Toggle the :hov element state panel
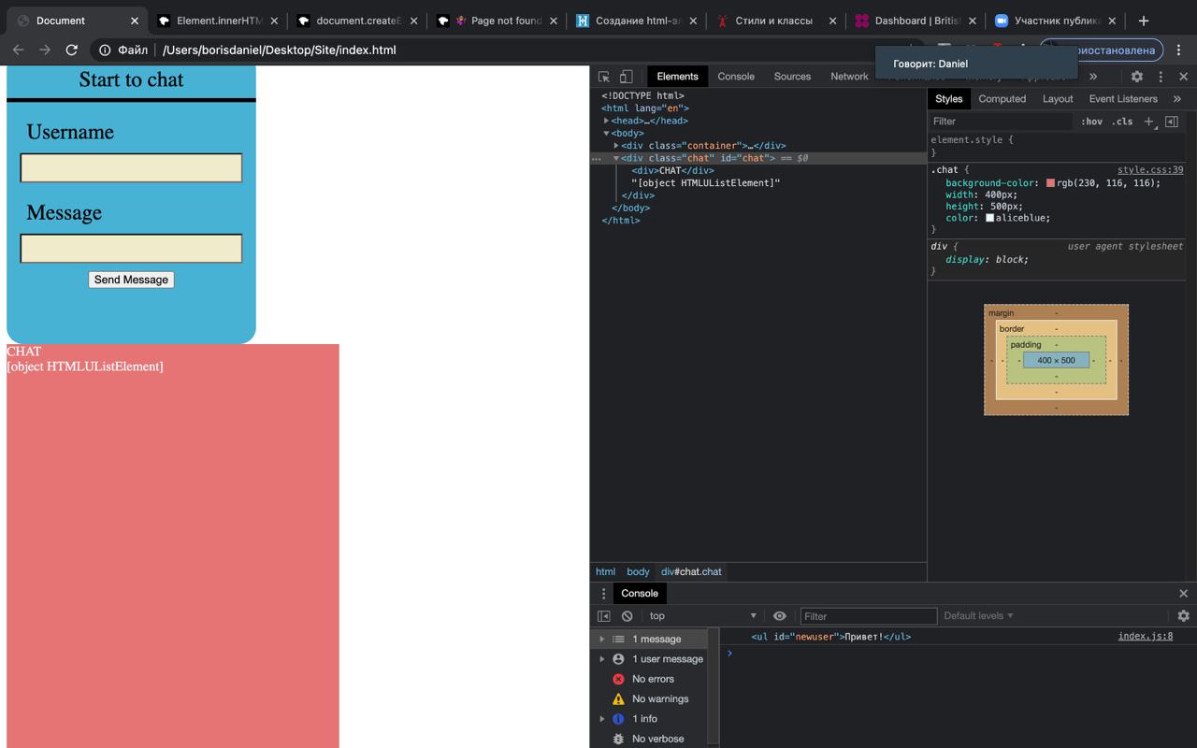This screenshot has height=748, width=1197. click(1091, 122)
